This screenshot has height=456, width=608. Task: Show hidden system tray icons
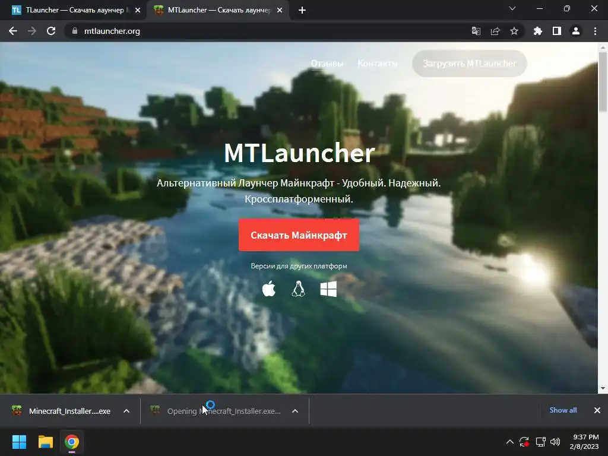pos(509,442)
